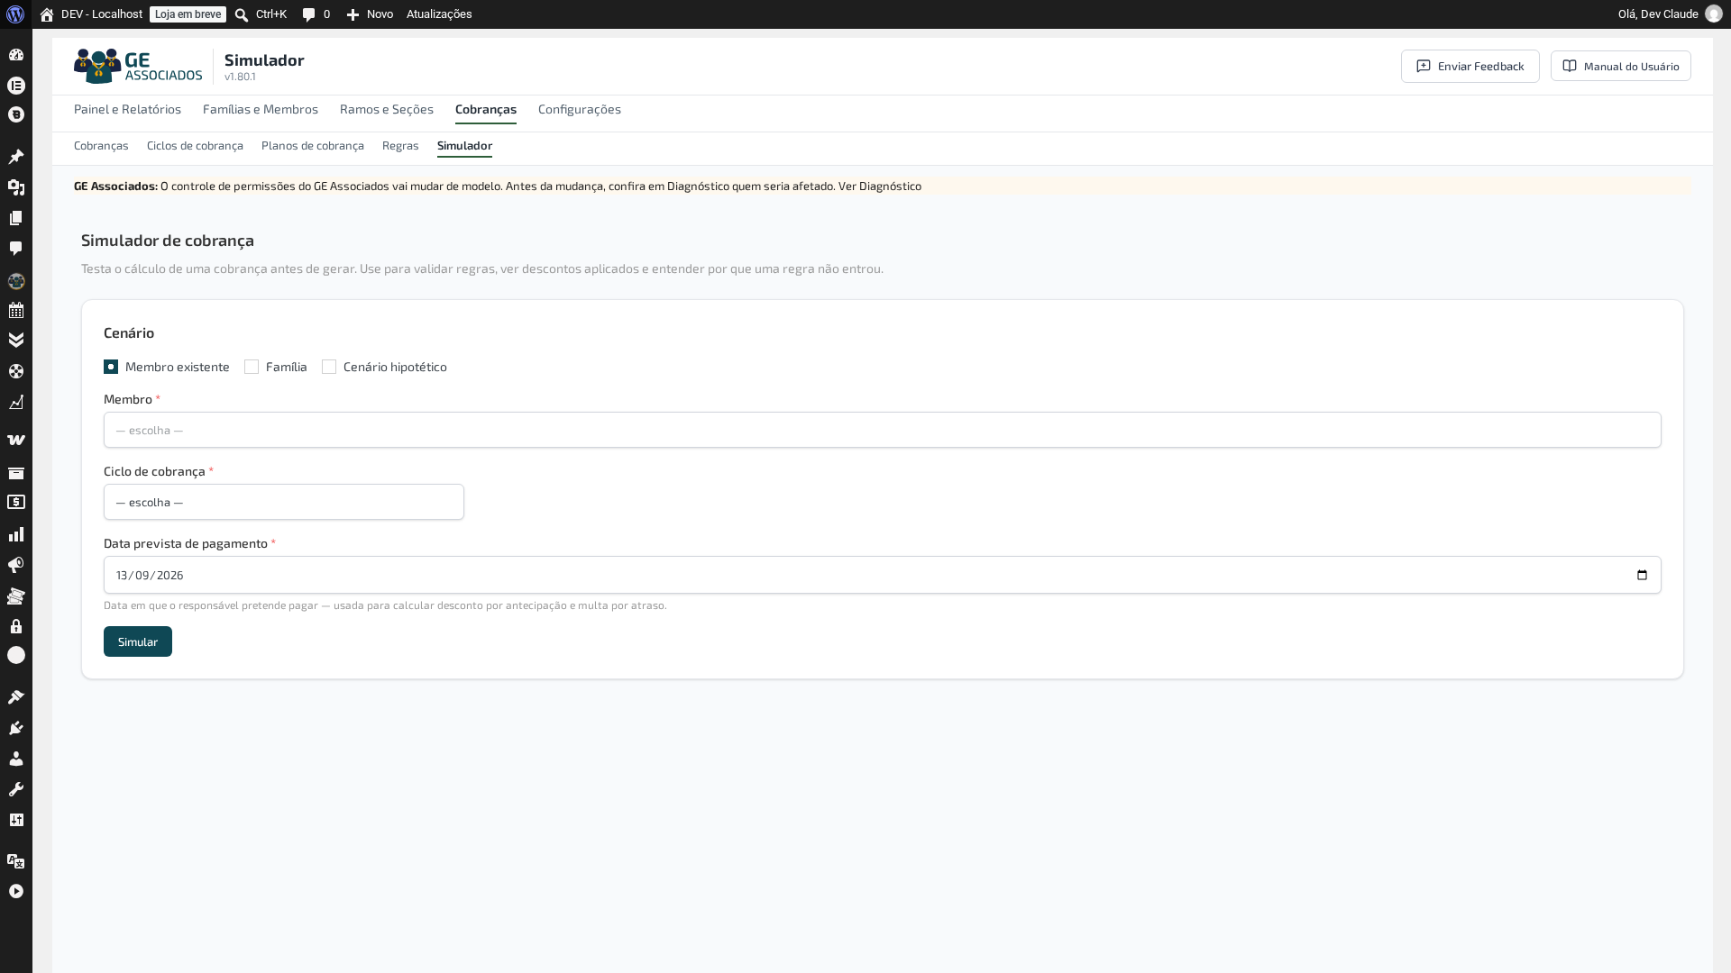This screenshot has height=973, width=1731.
Task: Open the GE Associados icon in sidebar
Action: click(16, 281)
